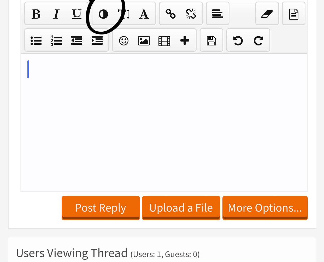324x262 pixels.
Task: Remove formatting with eraser icon
Action: click(x=267, y=14)
